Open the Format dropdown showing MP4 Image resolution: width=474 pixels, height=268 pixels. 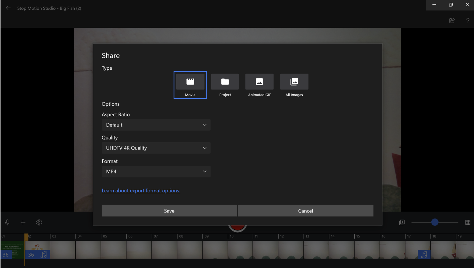point(156,172)
